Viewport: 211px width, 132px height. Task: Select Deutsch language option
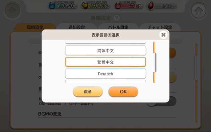[x=105, y=73]
